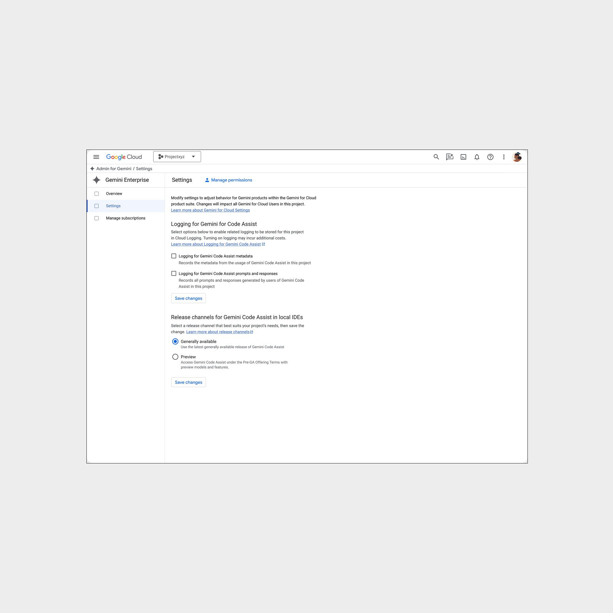The height and width of the screenshot is (613, 613).
Task: Click the Gemini Enterprise star logo
Action: (x=97, y=180)
